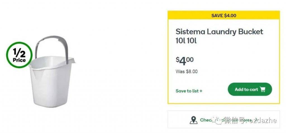This screenshot has width=286, height=133.
Task: Click the map pin location icon
Action: coord(194,120)
